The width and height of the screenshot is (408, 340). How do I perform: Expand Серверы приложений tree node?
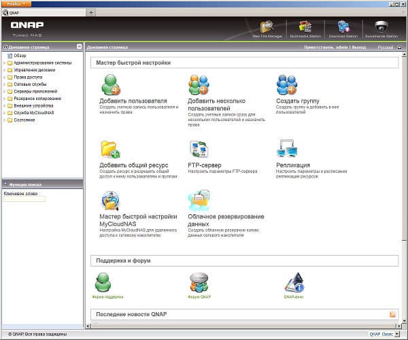[x=4, y=92]
